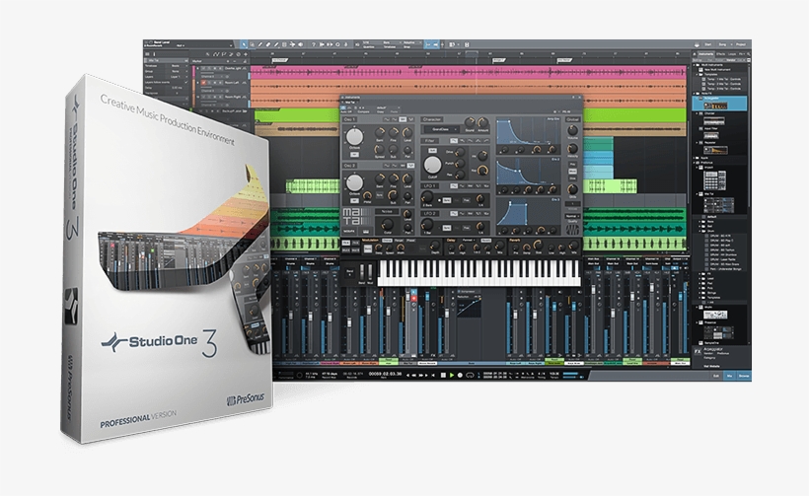Click the keyboard modulation wheel

(370, 272)
